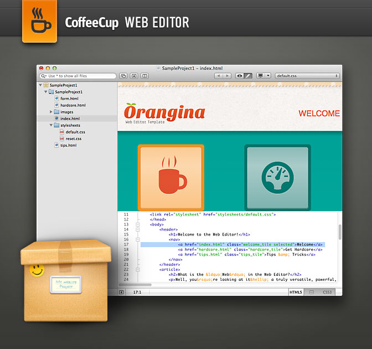
Task: Click the green zoom window button
Action: (x=55, y=68)
